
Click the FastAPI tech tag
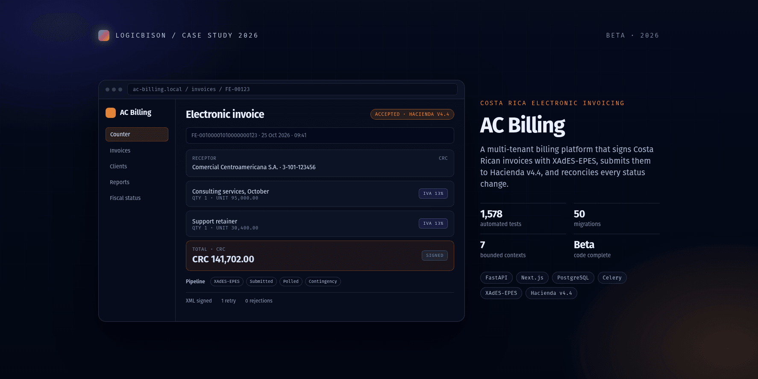(497, 278)
